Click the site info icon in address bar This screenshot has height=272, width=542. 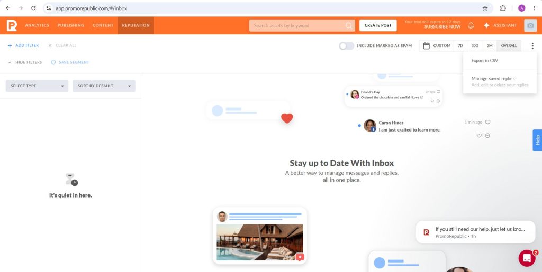pos(49,8)
